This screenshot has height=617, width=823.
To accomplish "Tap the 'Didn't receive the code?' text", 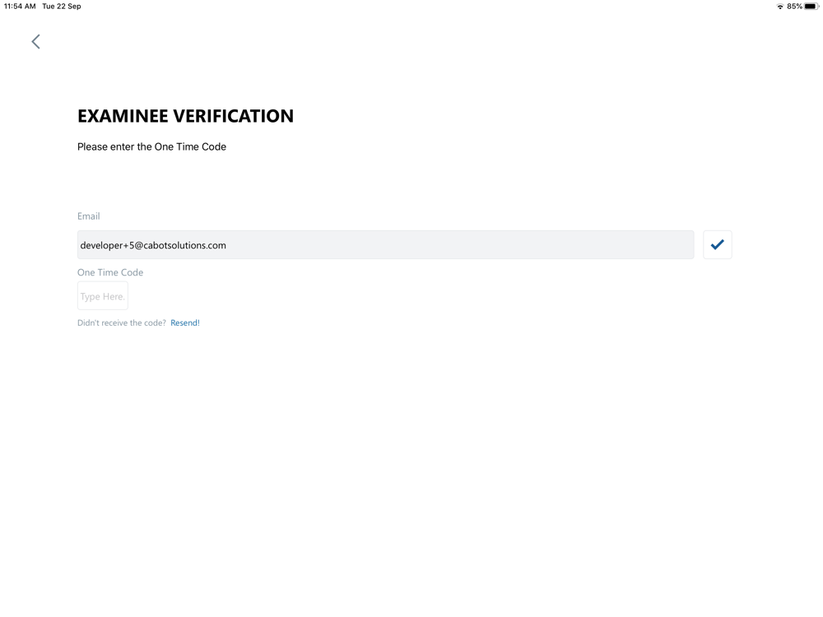I will [x=121, y=322].
